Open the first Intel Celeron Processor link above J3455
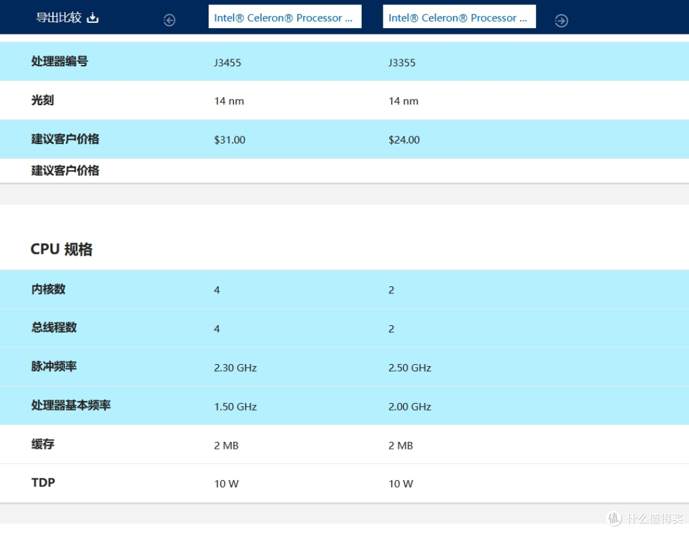 pos(285,17)
